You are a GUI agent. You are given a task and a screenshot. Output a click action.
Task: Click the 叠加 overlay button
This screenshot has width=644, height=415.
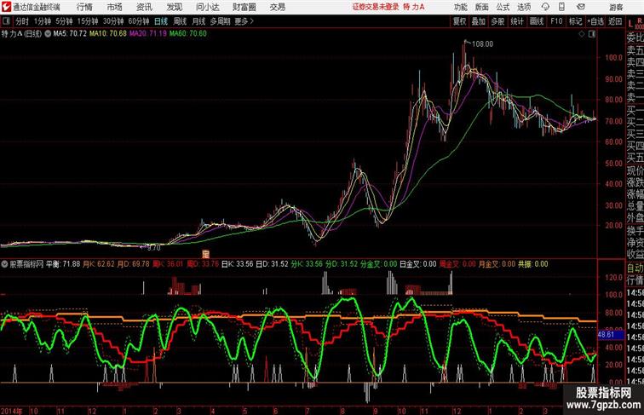coord(479,21)
